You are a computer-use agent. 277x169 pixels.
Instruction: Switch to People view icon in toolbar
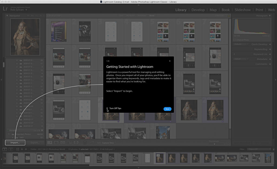[x=76, y=143]
